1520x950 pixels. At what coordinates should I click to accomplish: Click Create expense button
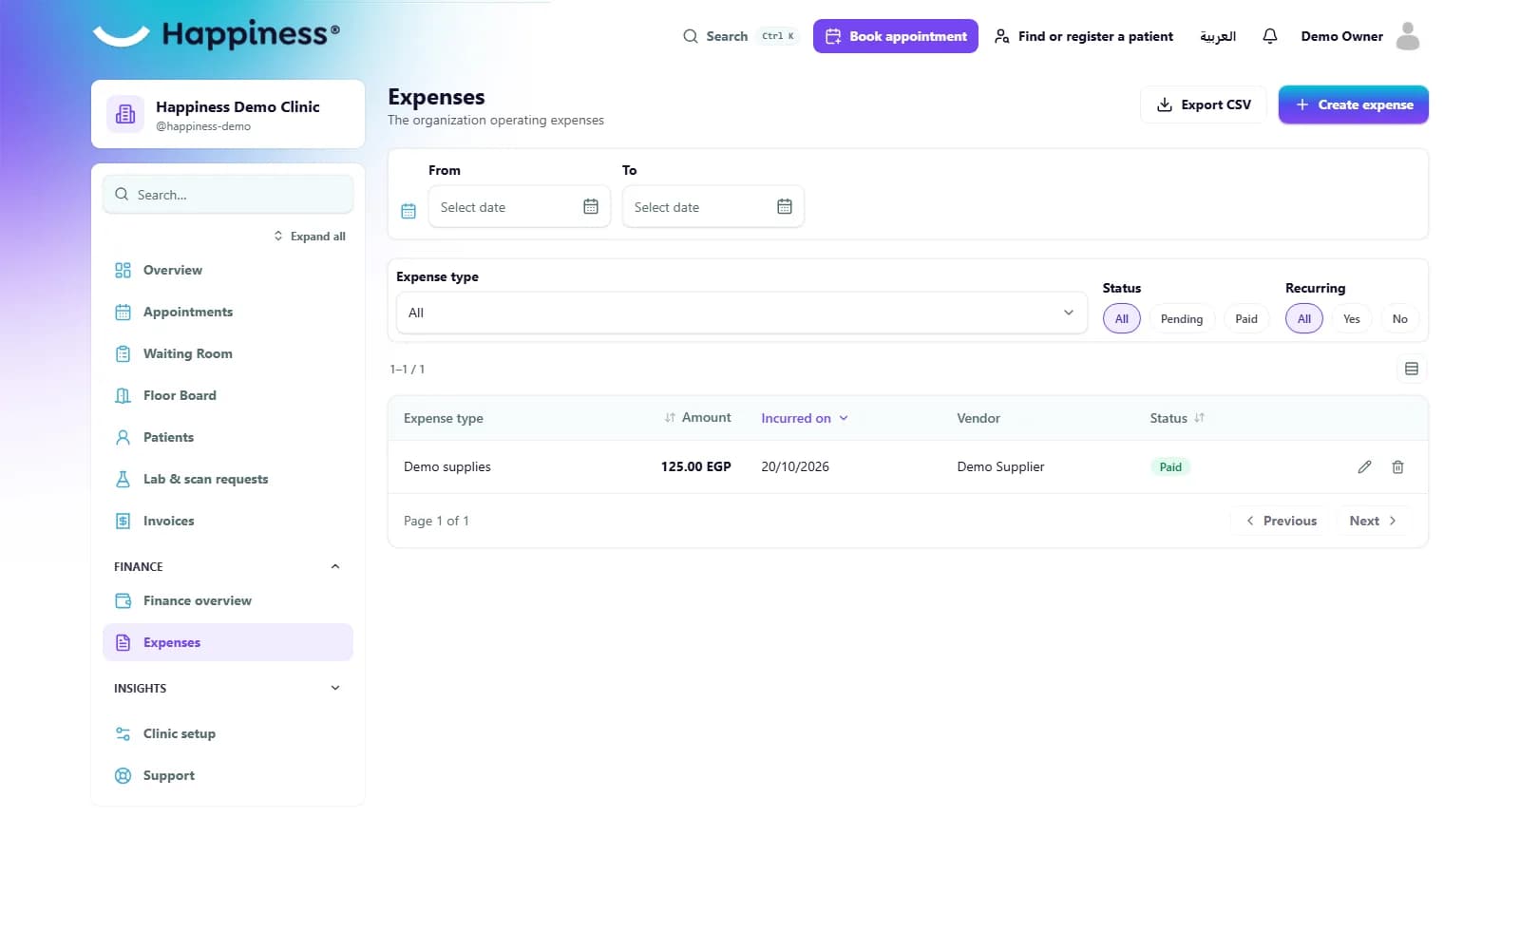click(x=1353, y=104)
